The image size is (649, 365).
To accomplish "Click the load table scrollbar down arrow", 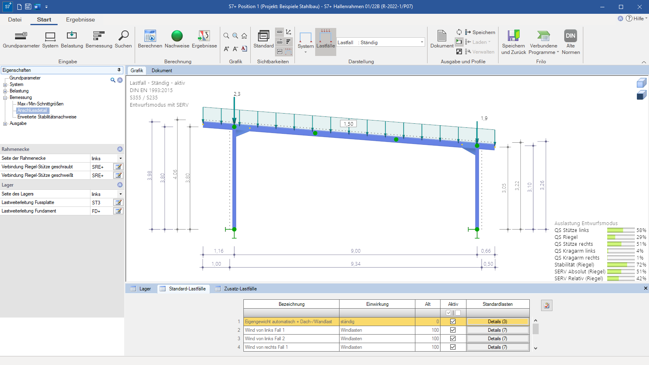I will (535, 348).
